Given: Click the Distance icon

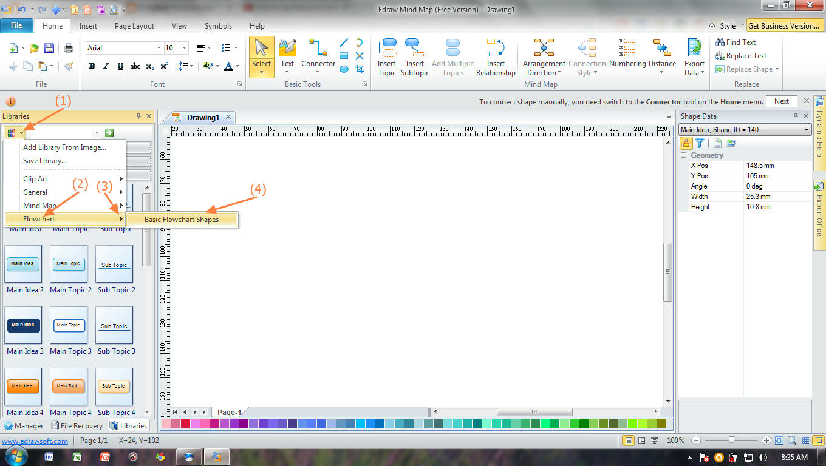Looking at the screenshot, I should click(x=661, y=49).
